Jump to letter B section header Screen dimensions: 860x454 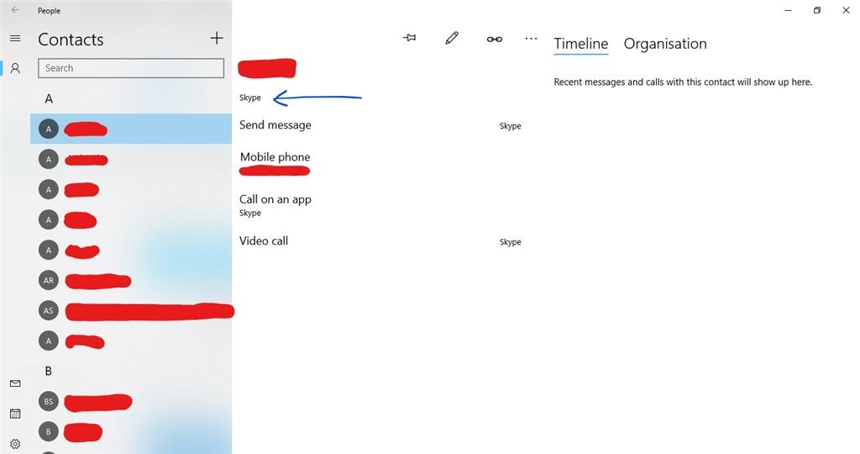tap(48, 371)
